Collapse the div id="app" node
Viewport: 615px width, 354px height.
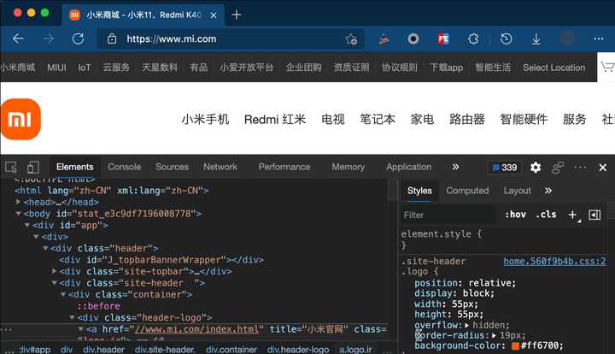tap(27, 225)
